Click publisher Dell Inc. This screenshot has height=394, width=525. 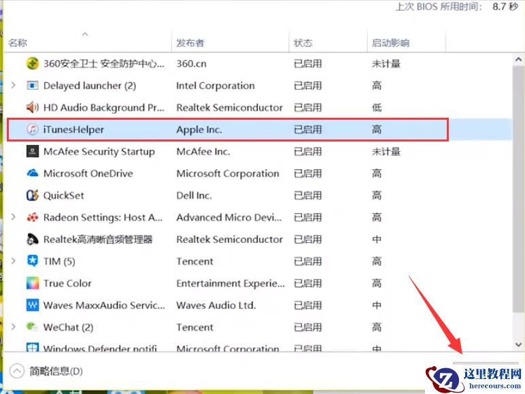[194, 196]
